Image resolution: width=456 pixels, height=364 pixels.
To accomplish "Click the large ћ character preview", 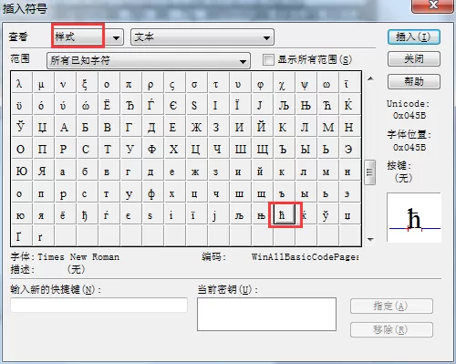I will pos(414,217).
